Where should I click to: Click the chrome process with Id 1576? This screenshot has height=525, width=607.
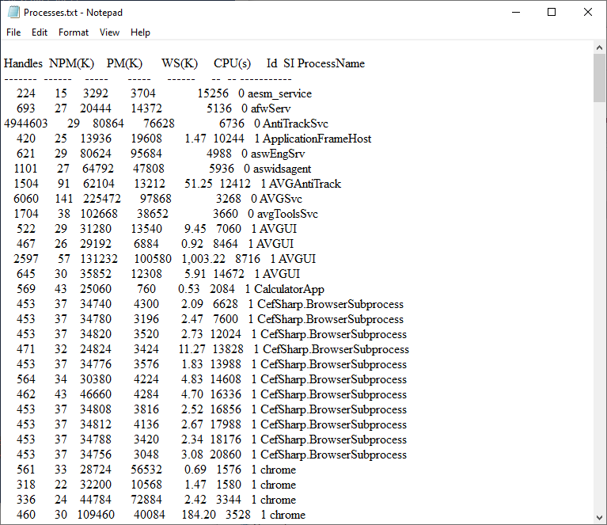point(278,470)
